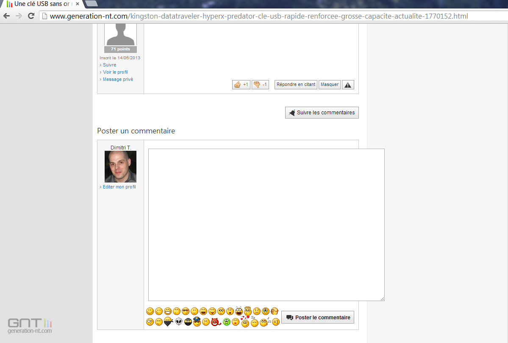Click the 'Inscrit le 14/06/2013' text
Screen dimensions: 508x343
click(120, 58)
